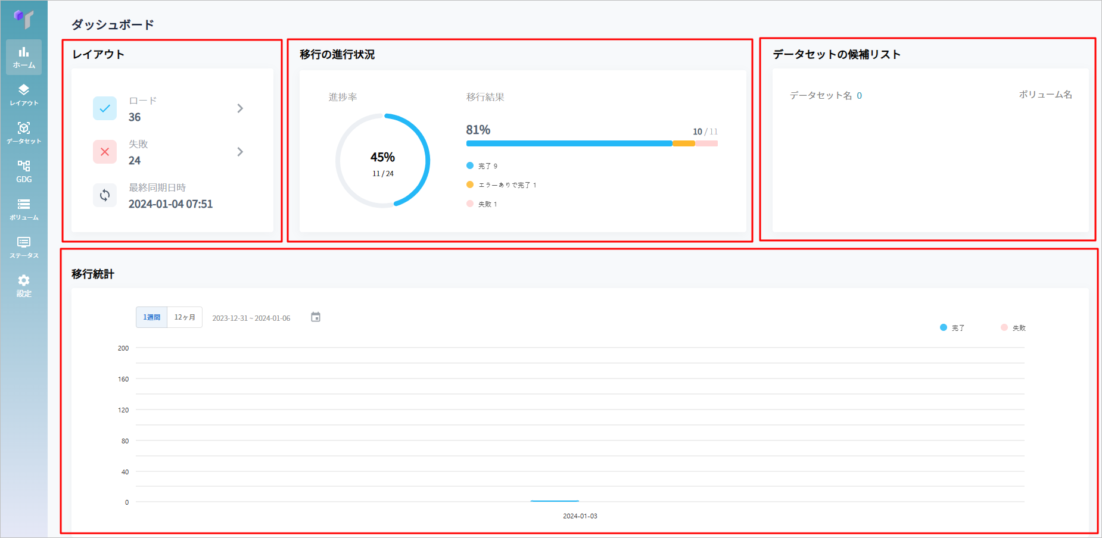Click the blue data line on the chart
Image resolution: width=1102 pixels, height=538 pixels.
[555, 501]
